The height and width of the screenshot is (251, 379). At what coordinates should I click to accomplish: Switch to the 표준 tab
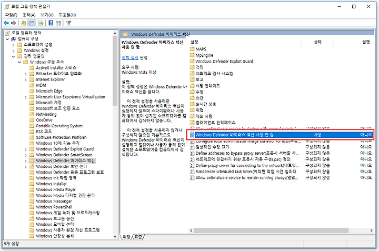coord(138,237)
